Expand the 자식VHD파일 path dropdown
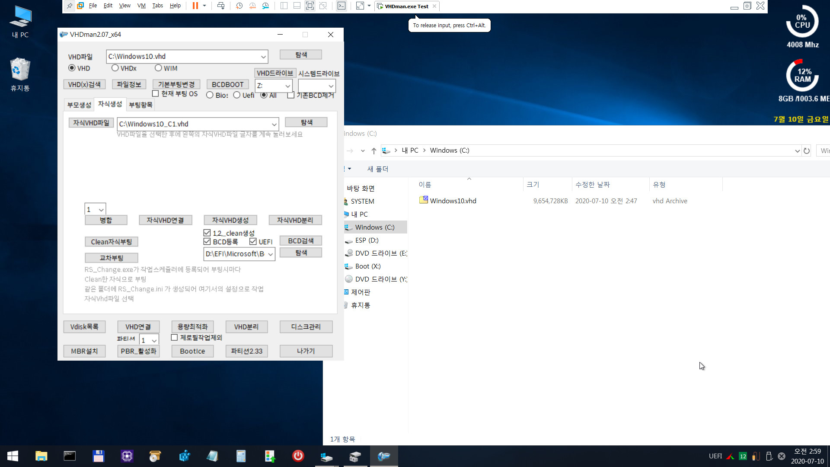The height and width of the screenshot is (467, 830). click(x=274, y=124)
